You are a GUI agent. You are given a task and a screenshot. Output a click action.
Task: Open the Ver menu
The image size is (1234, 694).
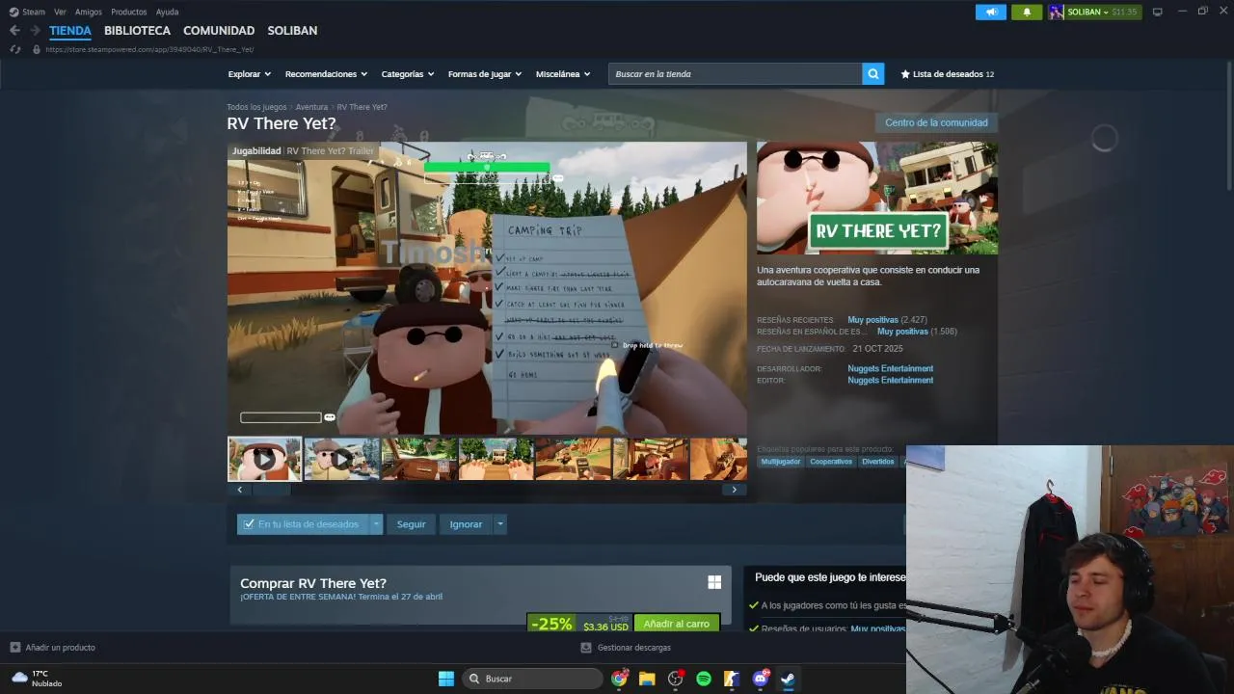tap(60, 12)
